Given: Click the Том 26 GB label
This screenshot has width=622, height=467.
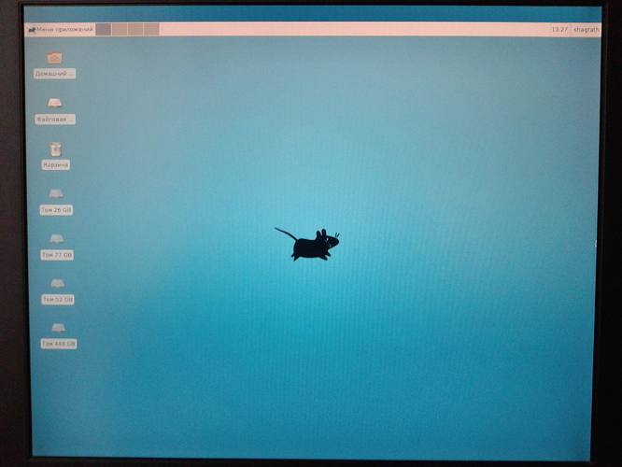Looking at the screenshot, I should 56,210.
